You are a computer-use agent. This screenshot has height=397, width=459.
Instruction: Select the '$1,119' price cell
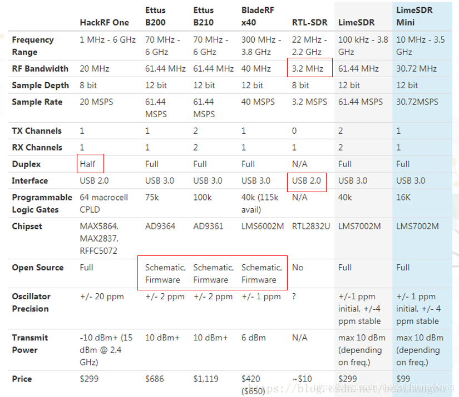[x=206, y=379]
